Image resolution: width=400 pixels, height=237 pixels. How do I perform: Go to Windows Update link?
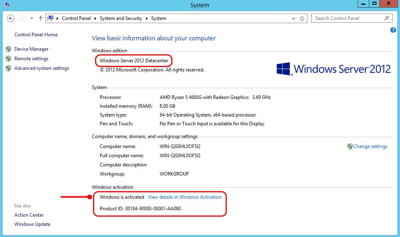32,224
